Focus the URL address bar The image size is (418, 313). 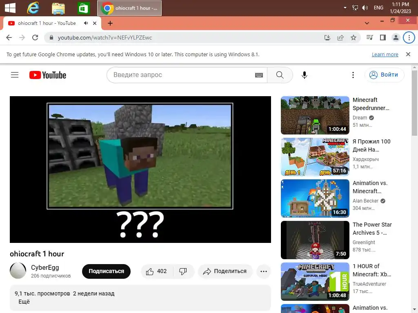coord(187,37)
